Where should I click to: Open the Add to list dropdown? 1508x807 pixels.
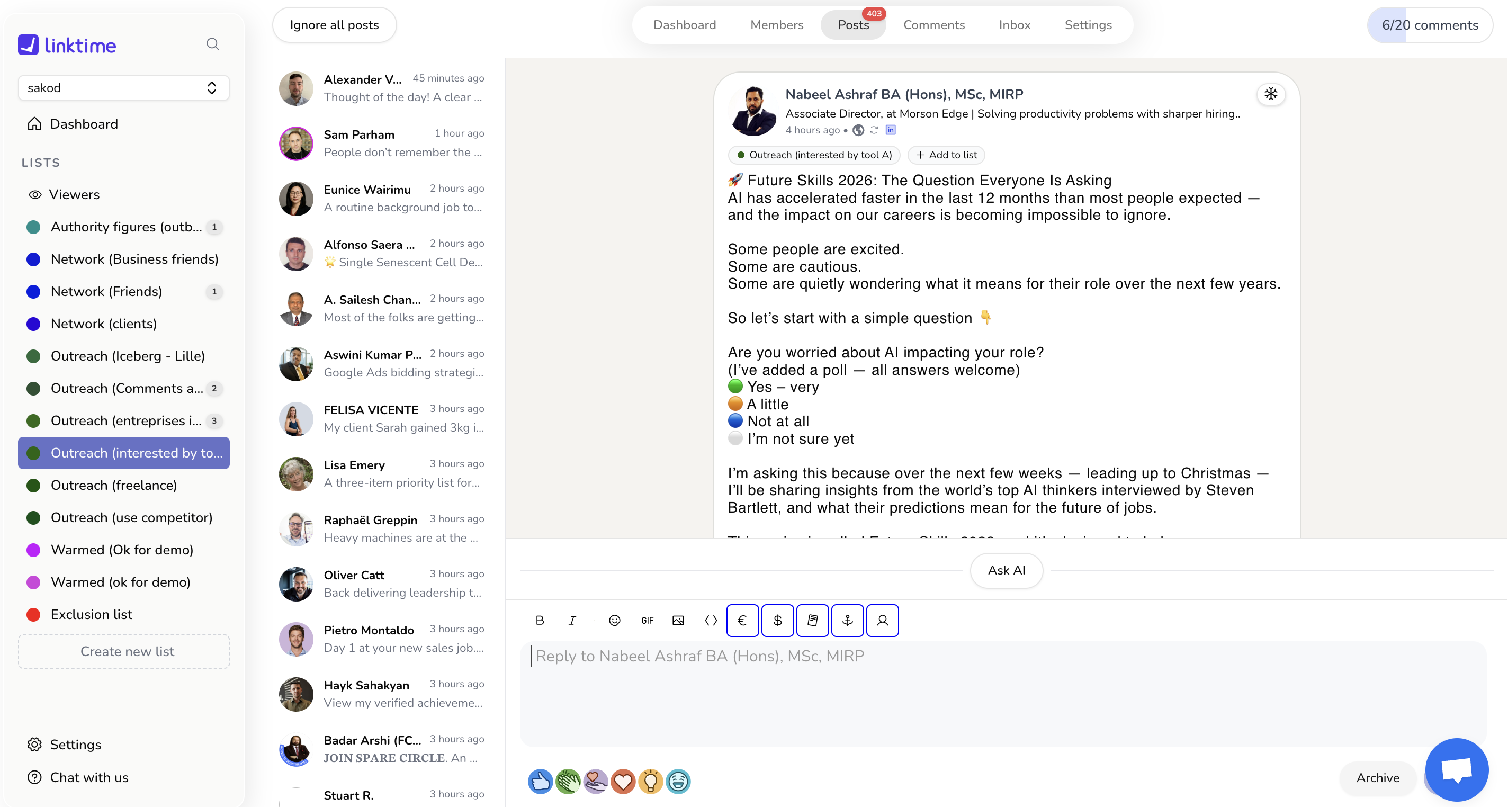click(946, 155)
